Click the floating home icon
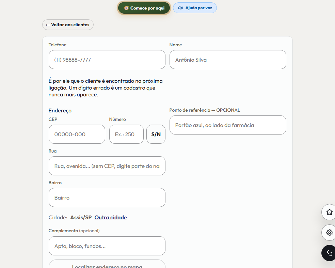The width and height of the screenshot is (335, 268). [x=329, y=212]
